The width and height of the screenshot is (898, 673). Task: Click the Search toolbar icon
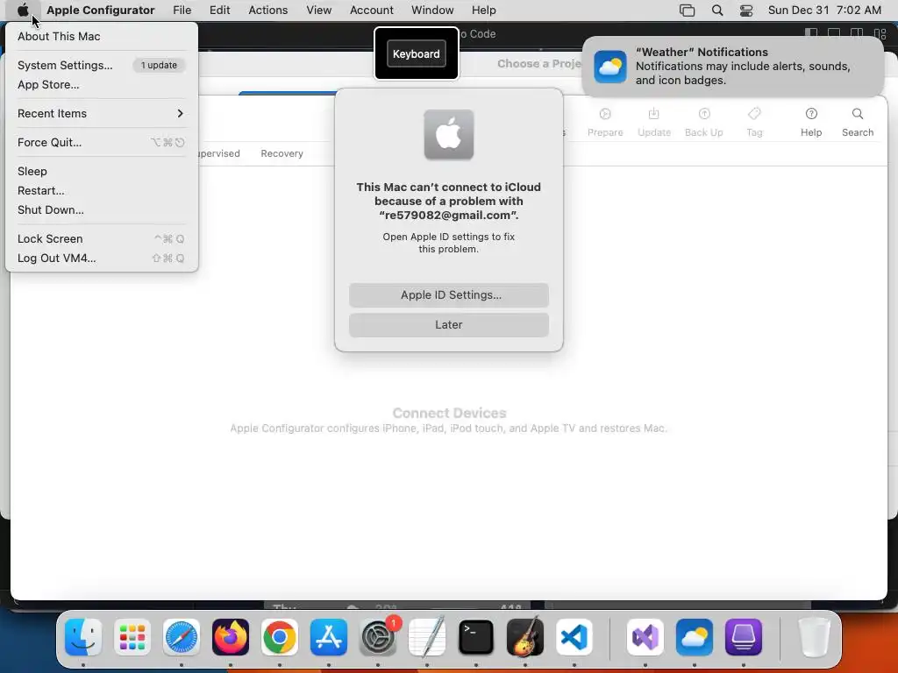[x=858, y=122]
